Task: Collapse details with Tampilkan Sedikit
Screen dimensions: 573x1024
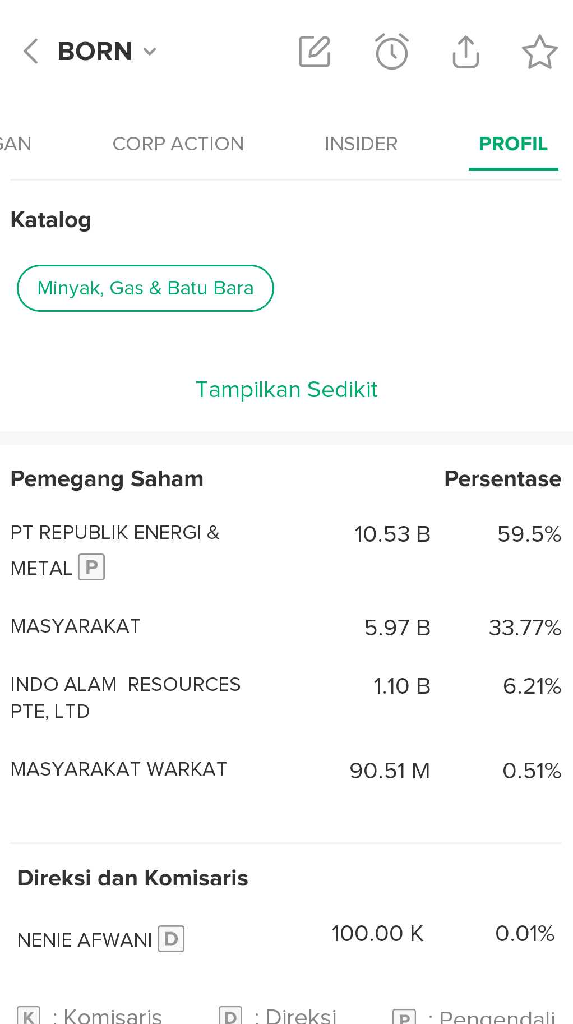Action: coord(286,389)
